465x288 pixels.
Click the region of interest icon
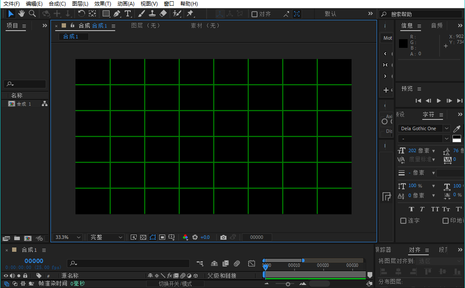(162, 237)
